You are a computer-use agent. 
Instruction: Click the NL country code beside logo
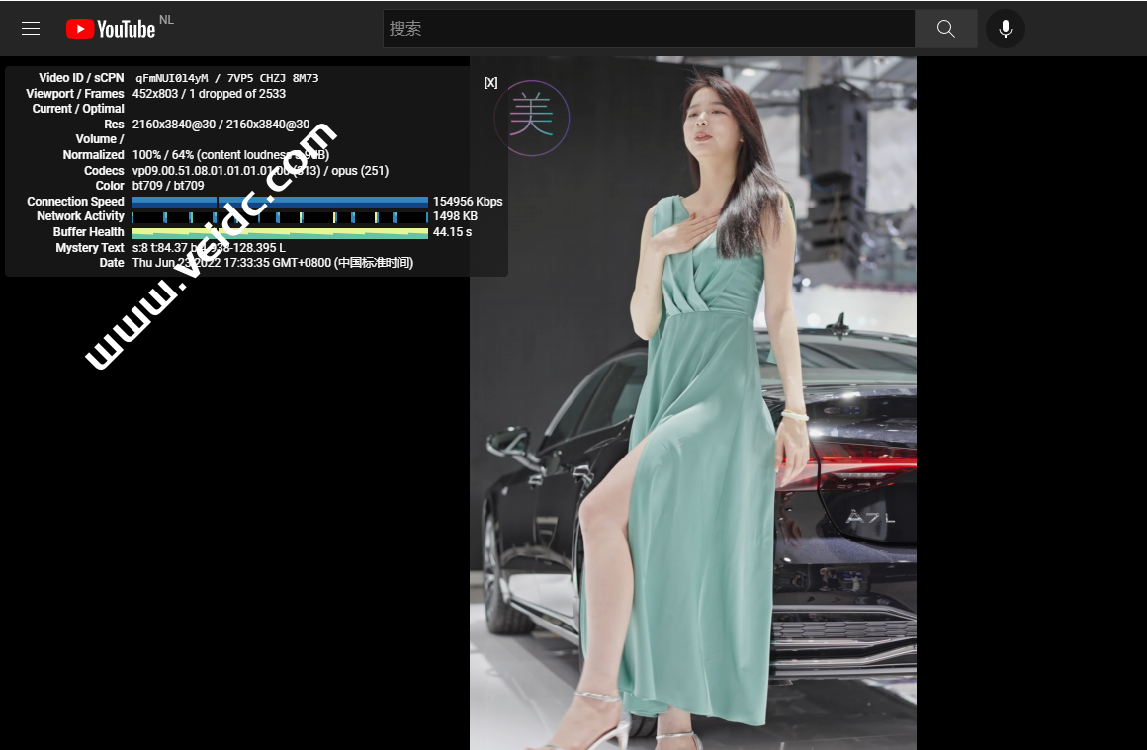pos(166,20)
